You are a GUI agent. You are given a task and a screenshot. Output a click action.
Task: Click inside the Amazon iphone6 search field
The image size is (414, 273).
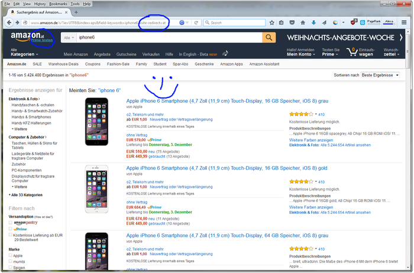(x=169, y=38)
